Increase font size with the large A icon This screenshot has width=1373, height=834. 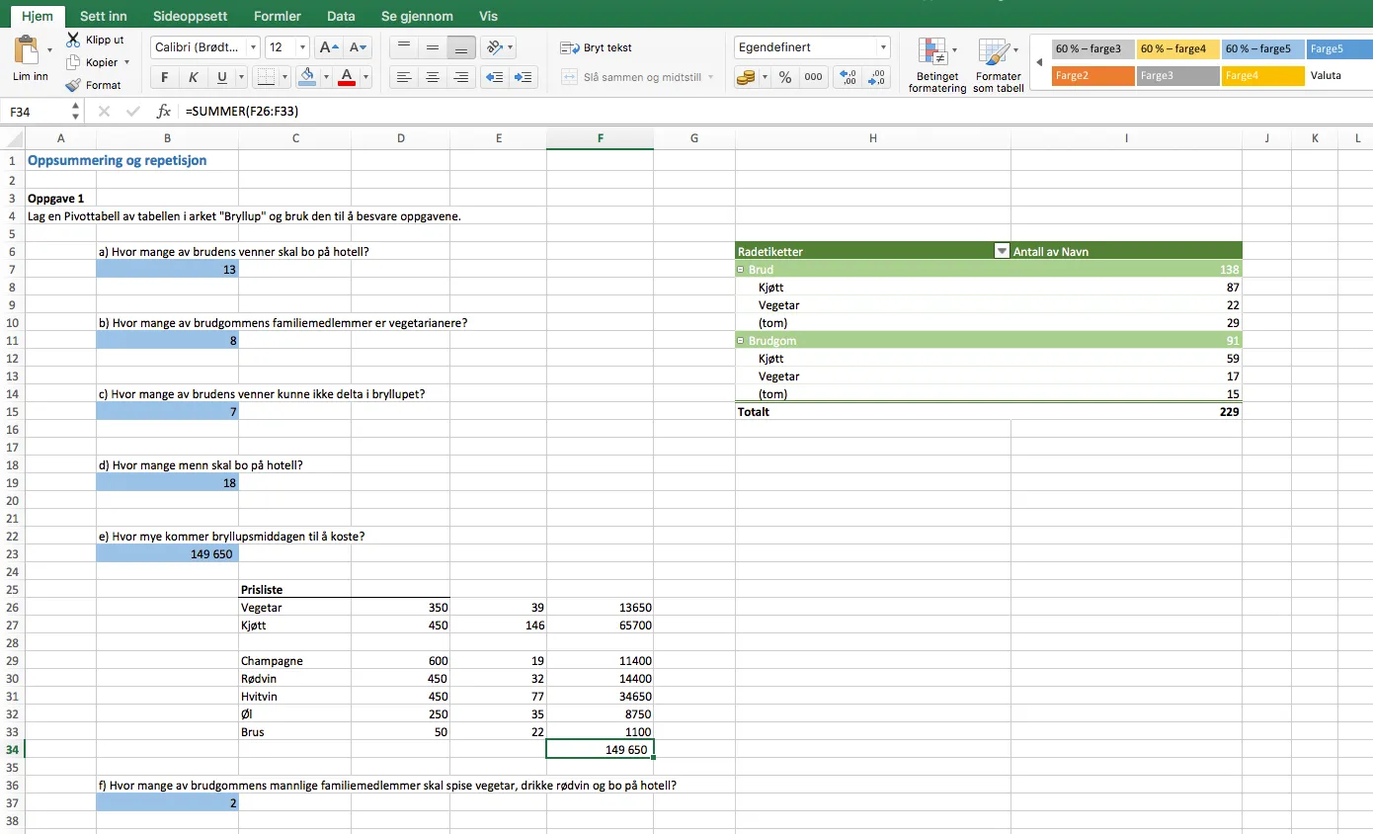(329, 47)
